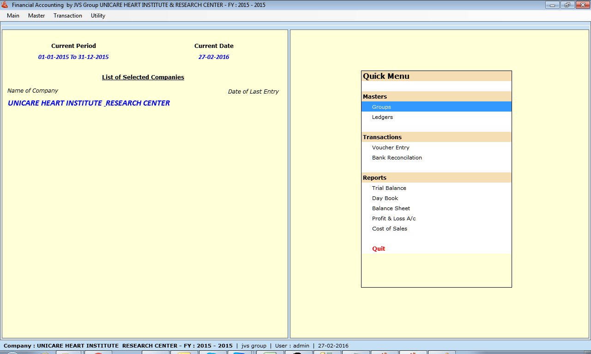Show the Balance Sheet report
This screenshot has height=354, width=591.
391,208
